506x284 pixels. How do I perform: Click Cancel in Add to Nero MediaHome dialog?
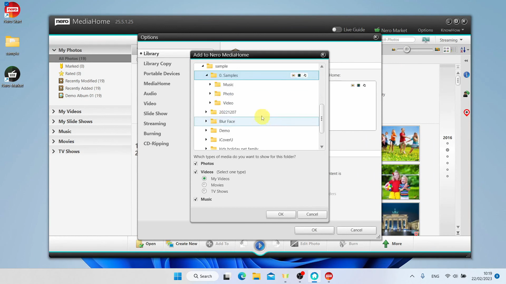(312, 214)
